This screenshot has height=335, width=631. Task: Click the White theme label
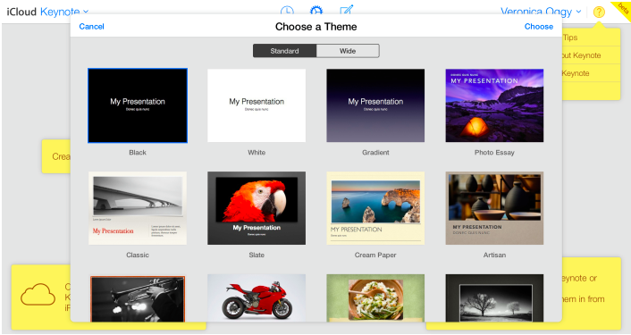[257, 153]
